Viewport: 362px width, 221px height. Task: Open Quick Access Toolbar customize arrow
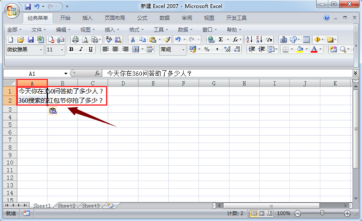click(x=67, y=7)
